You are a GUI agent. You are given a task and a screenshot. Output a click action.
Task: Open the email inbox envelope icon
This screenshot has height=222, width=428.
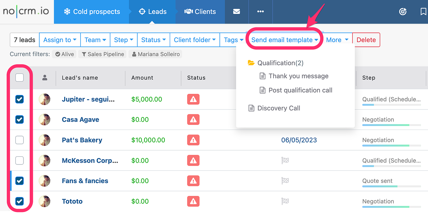click(x=236, y=11)
